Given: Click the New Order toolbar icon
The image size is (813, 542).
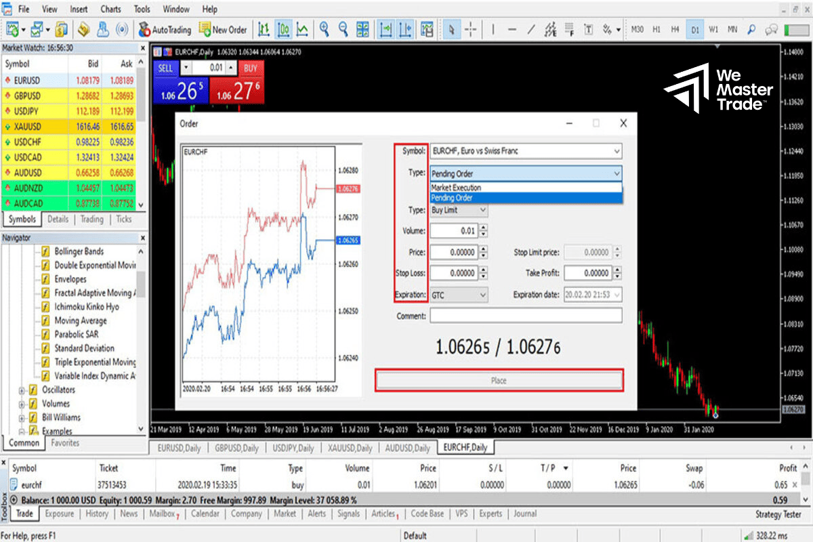Looking at the screenshot, I should [x=223, y=30].
